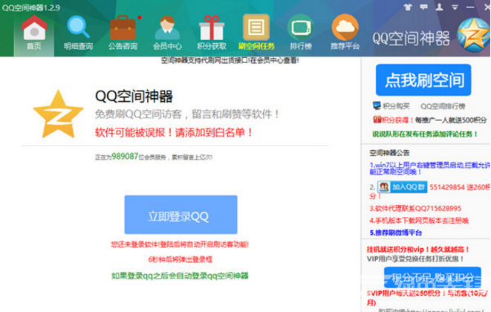Click 6秒钟后将弹出登录框 countdown text
The height and width of the screenshot is (312, 491).
(181, 259)
